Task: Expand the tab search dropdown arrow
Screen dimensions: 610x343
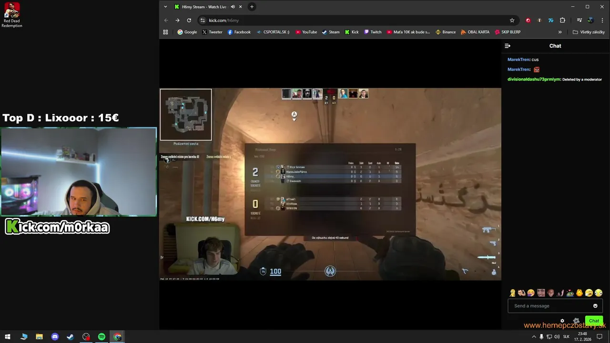Action: (165, 7)
